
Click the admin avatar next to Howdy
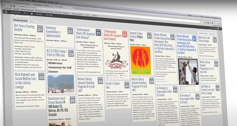tap(218, 28)
